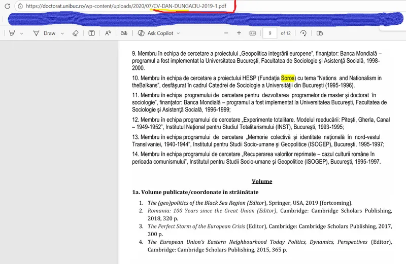Viewport: 406px width, 264px height.
Task: Open Ask Copilot
Action: pos(155,33)
